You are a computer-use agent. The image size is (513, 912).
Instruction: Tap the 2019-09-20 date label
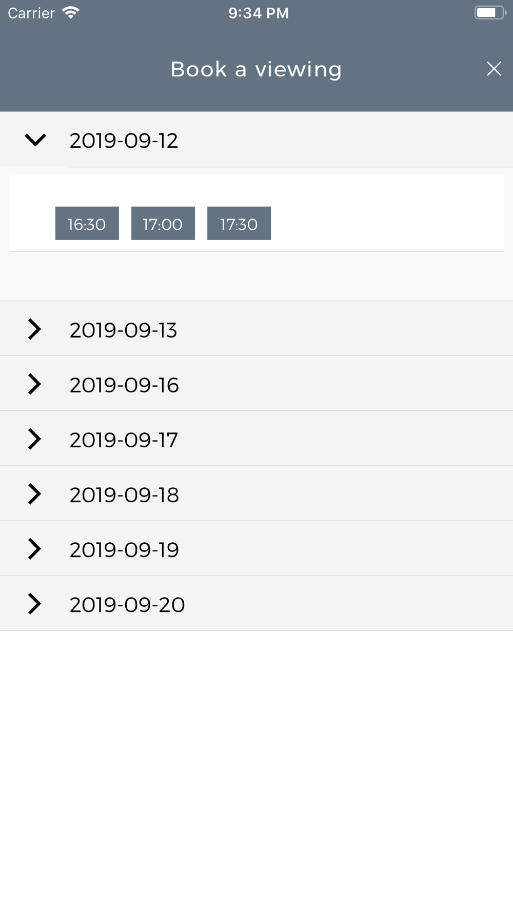127,605
